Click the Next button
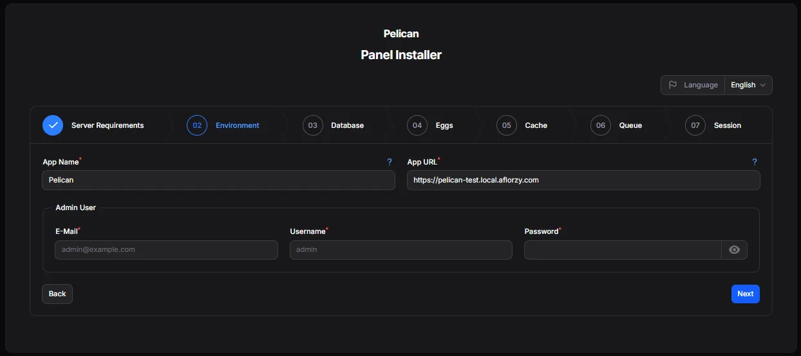This screenshot has height=356, width=801. (746, 294)
